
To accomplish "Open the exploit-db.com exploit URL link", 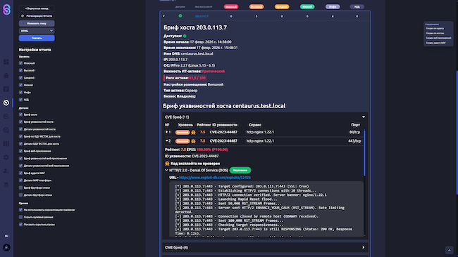I will click(x=215, y=177).
